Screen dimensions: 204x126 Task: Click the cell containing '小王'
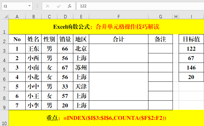33,96
